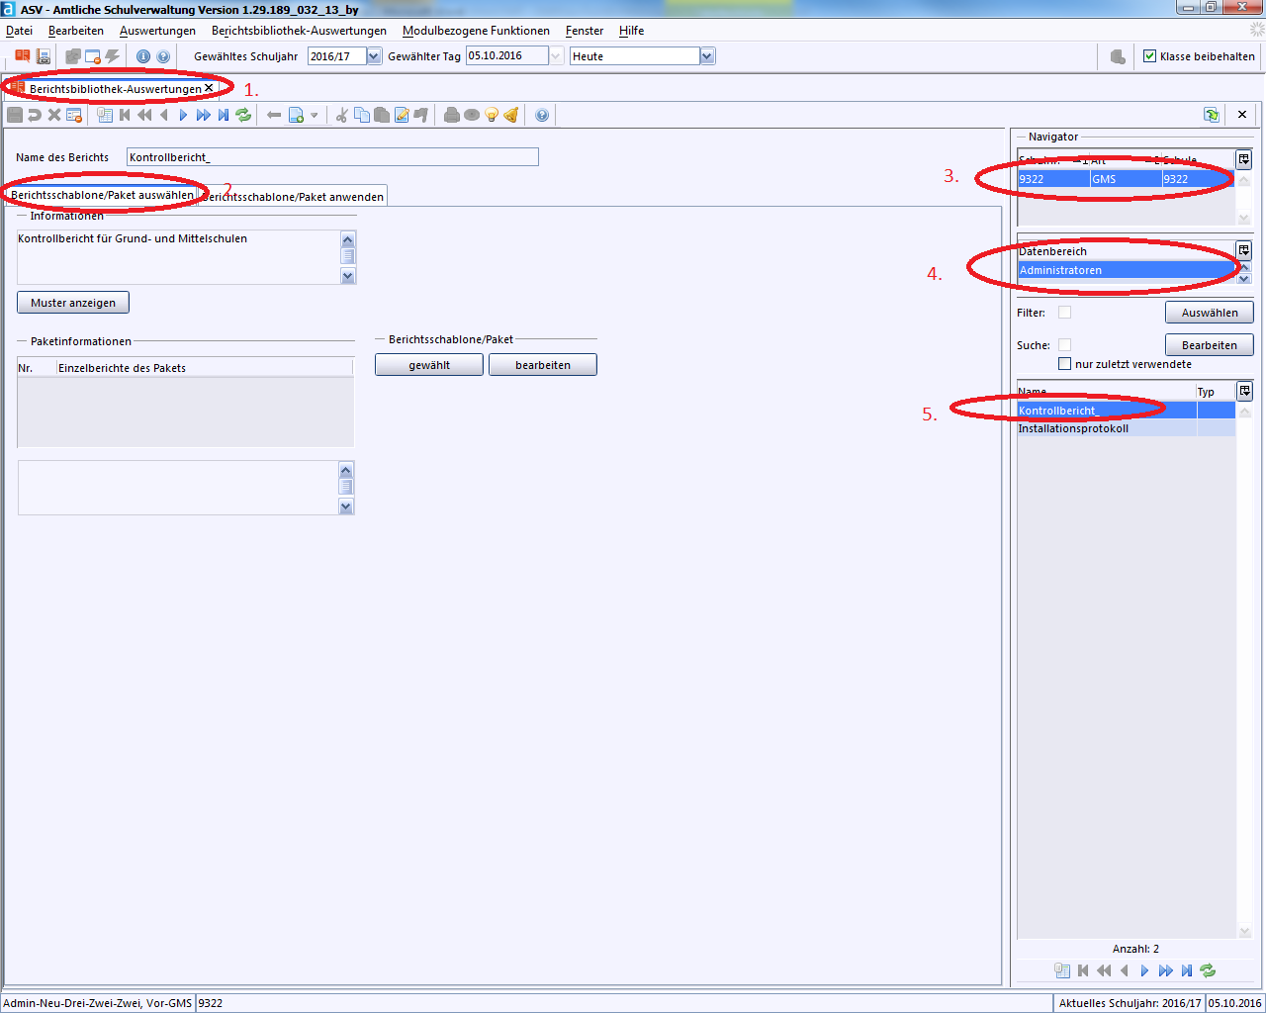Jump to last record in report toolbar
The image size is (1266, 1013).
click(224, 115)
